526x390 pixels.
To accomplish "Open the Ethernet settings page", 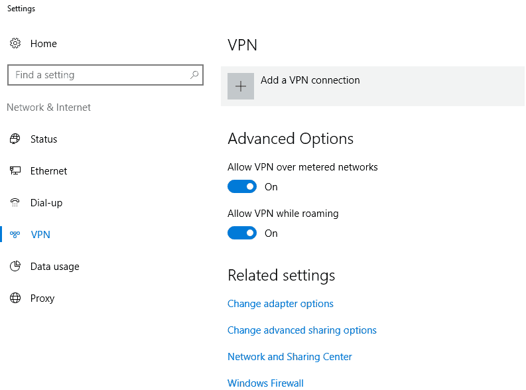I will [48, 171].
